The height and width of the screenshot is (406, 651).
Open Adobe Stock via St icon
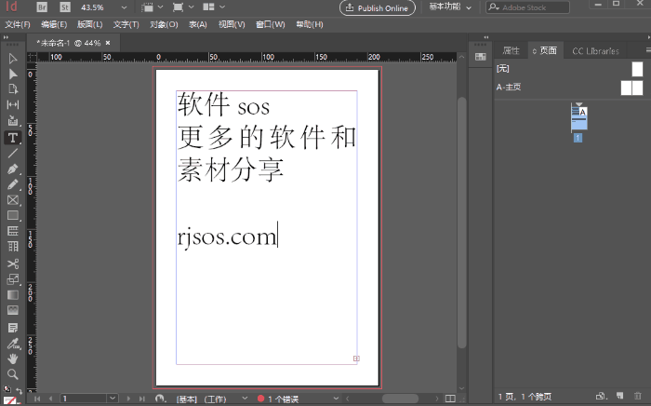pyautogui.click(x=65, y=7)
